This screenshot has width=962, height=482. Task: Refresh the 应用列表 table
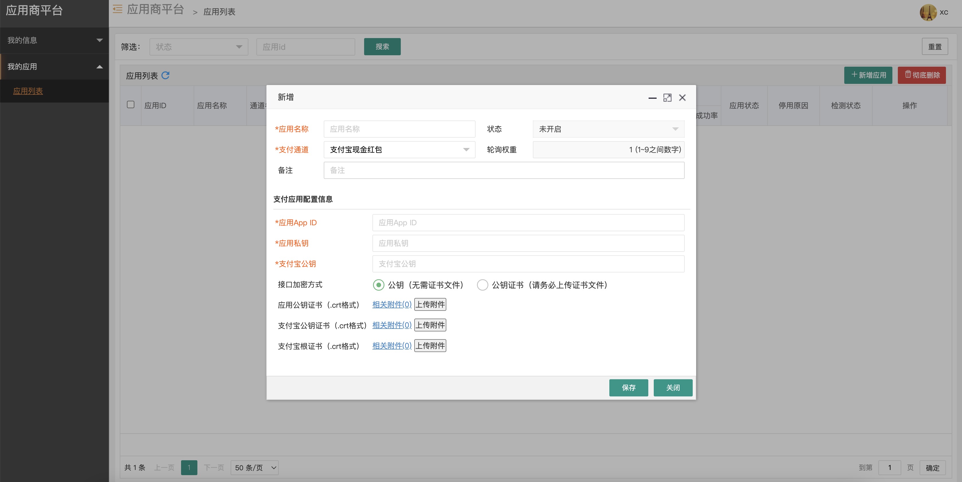[165, 75]
